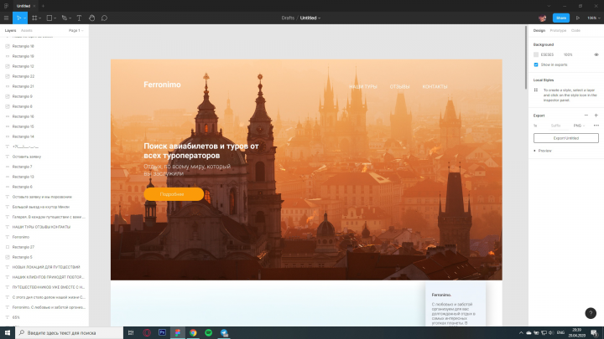604x339 pixels.
Task: Select the Hand tool
Action: pyautogui.click(x=91, y=18)
